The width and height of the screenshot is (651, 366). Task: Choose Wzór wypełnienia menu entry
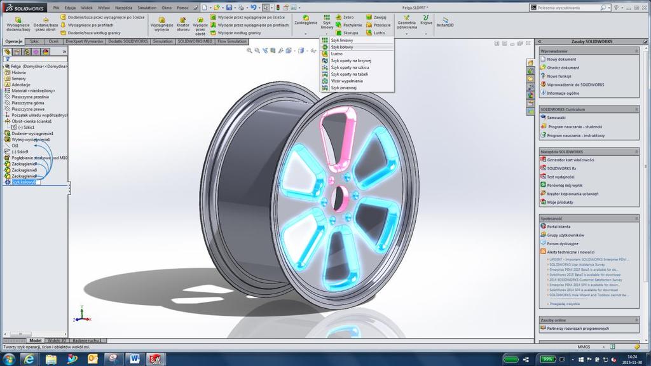(x=357, y=81)
